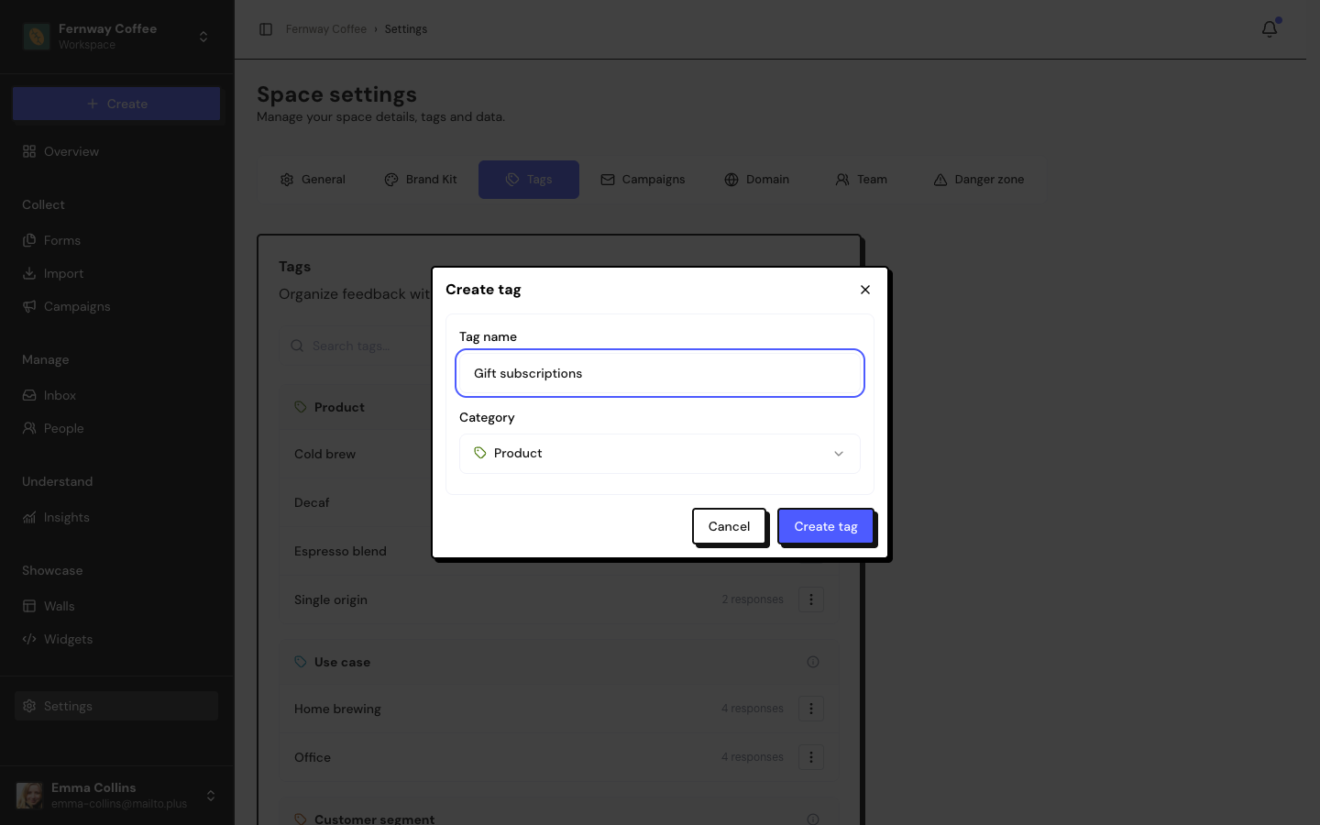Select the Tags tab
1320x825 pixels.
pyautogui.click(x=529, y=180)
